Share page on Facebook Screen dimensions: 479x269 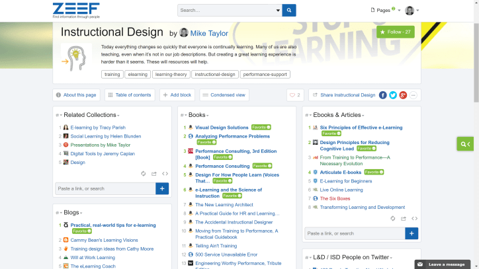(382, 95)
